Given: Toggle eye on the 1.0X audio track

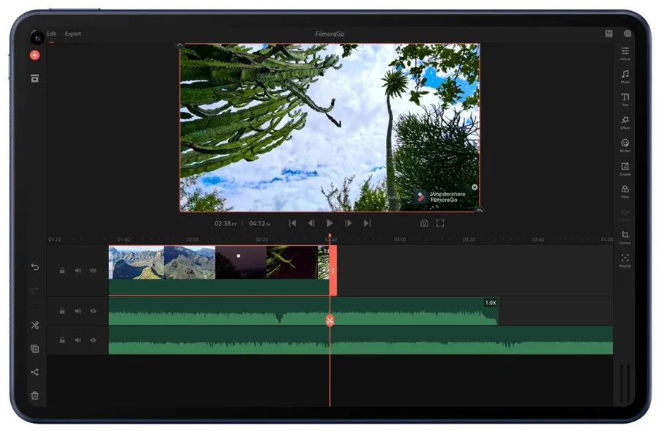Looking at the screenshot, I should point(93,311).
